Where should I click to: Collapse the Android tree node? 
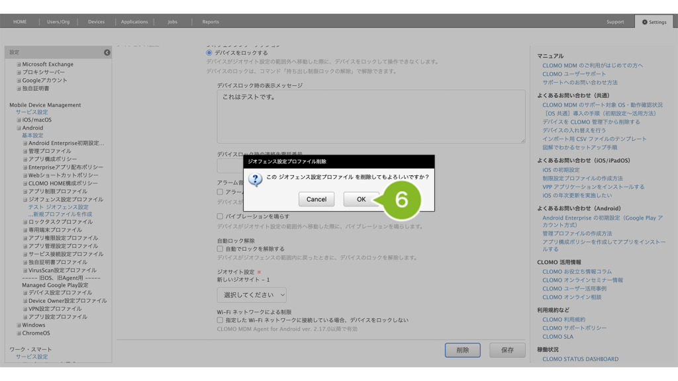point(19,128)
